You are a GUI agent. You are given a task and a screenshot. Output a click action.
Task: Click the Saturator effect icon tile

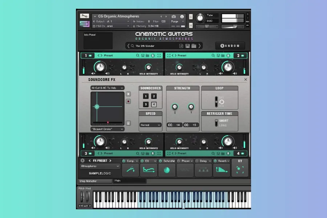pyautogui.click(x=167, y=170)
